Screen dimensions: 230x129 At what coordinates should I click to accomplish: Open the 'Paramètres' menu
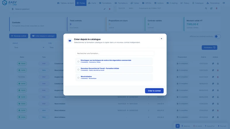point(213,3)
